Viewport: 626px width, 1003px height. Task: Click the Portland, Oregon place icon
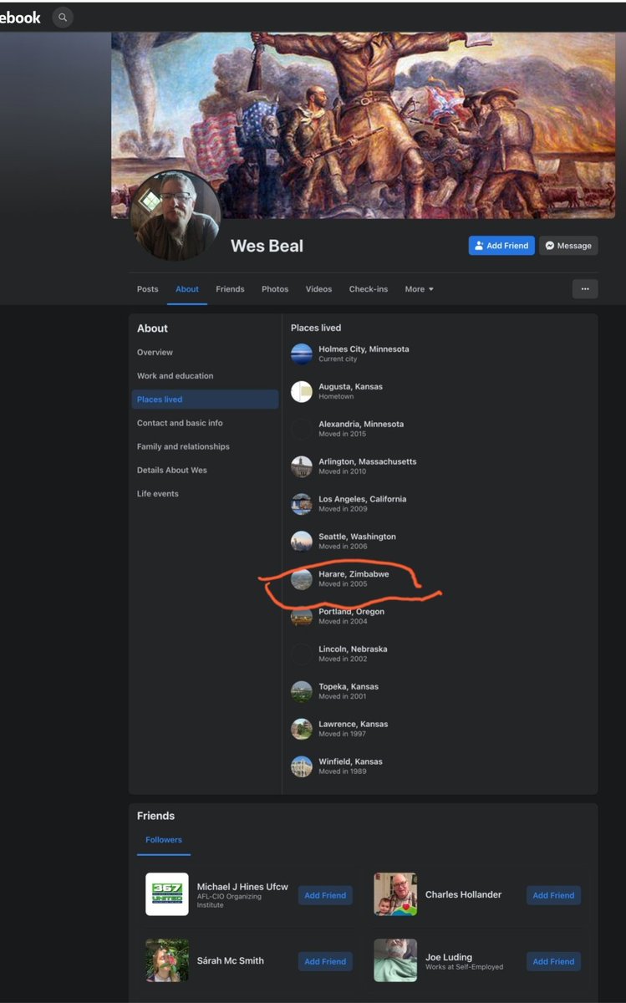[302, 616]
